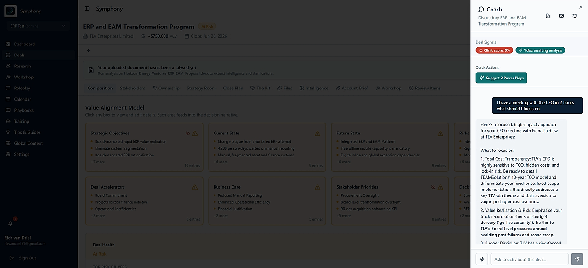Open the Current State card title
The height and width of the screenshot is (268, 588).
[226, 134]
